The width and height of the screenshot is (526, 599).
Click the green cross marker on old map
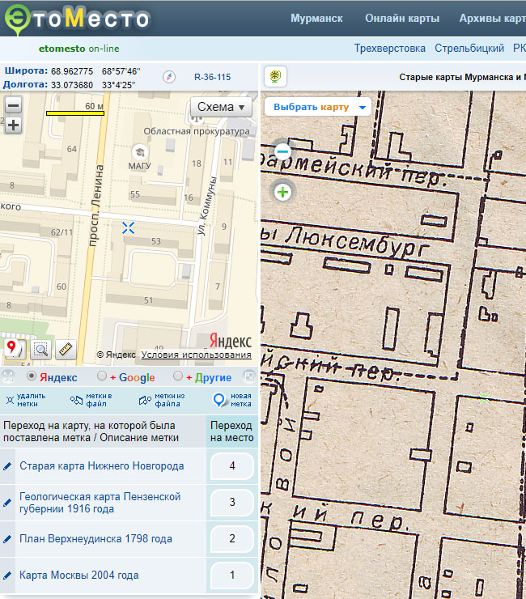(484, 397)
